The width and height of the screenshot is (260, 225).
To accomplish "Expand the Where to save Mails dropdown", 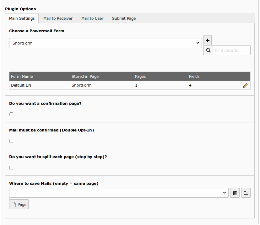I will click(119, 193).
